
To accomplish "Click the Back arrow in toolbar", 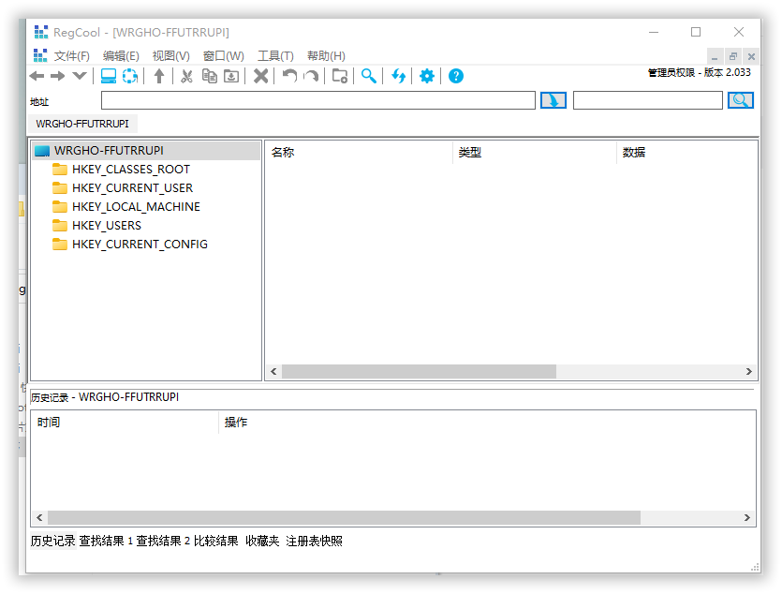I will (37, 76).
